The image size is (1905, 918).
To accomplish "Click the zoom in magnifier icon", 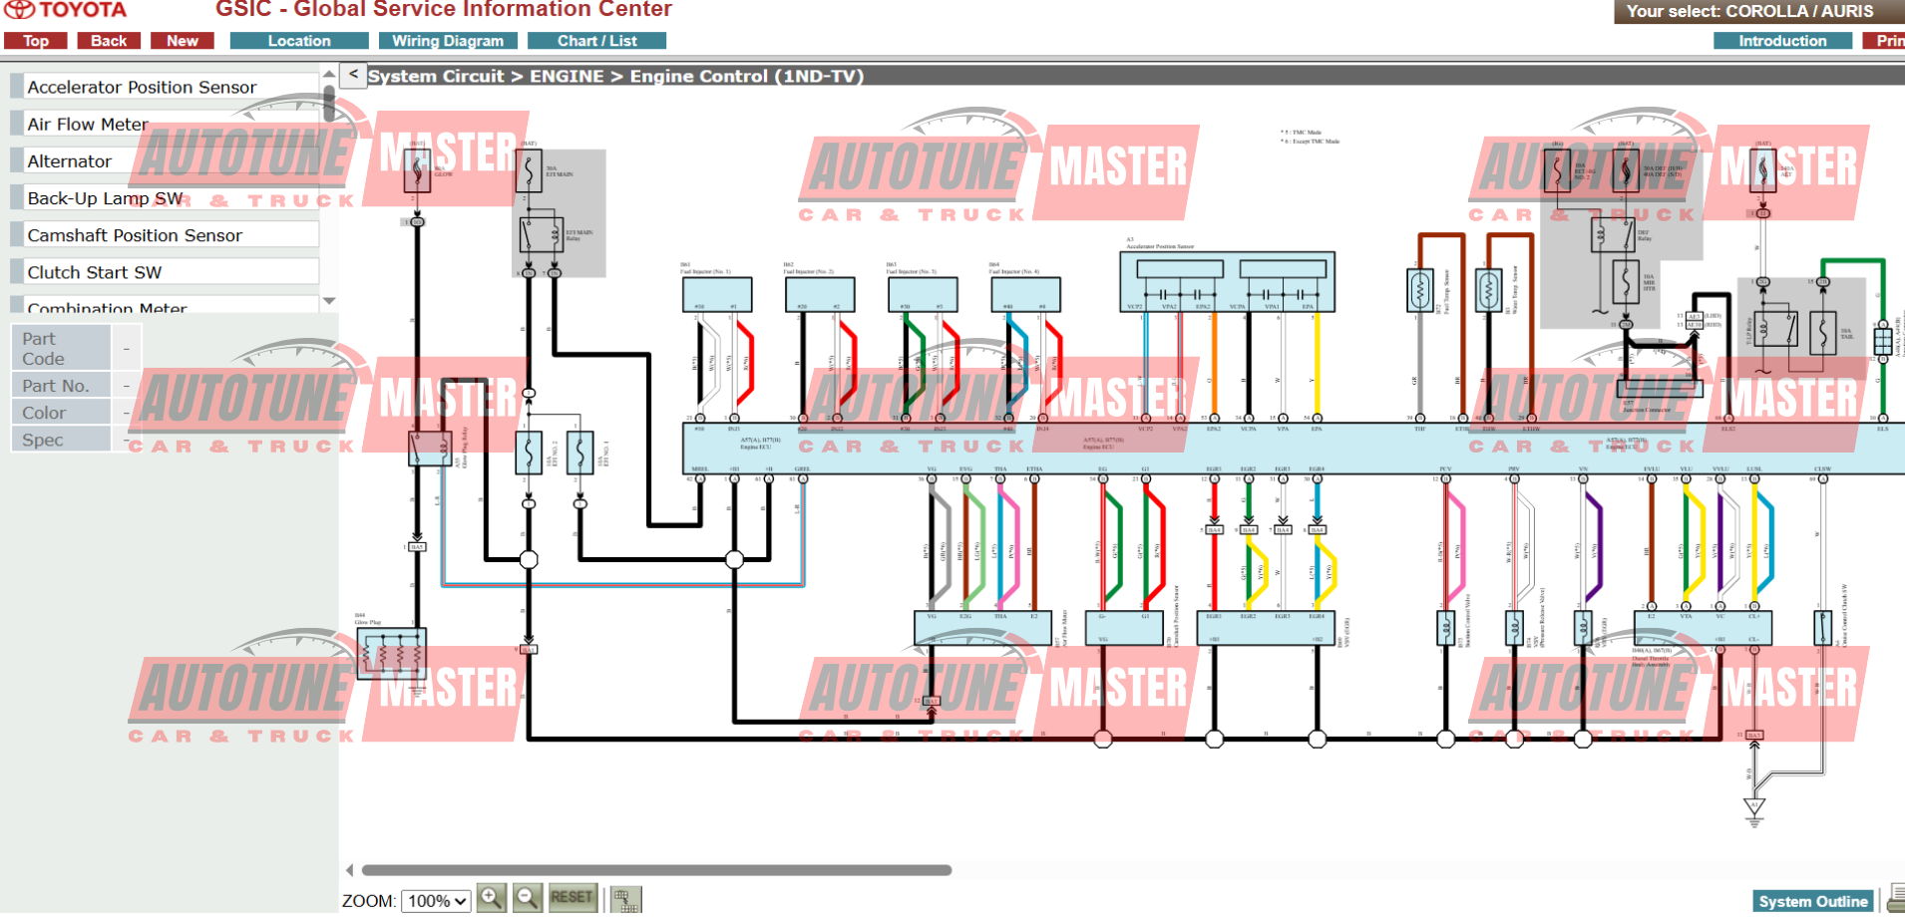I will point(491,898).
